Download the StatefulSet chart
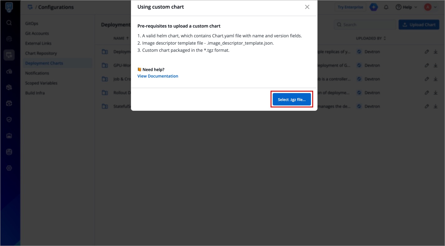445x246 pixels. pos(435,106)
